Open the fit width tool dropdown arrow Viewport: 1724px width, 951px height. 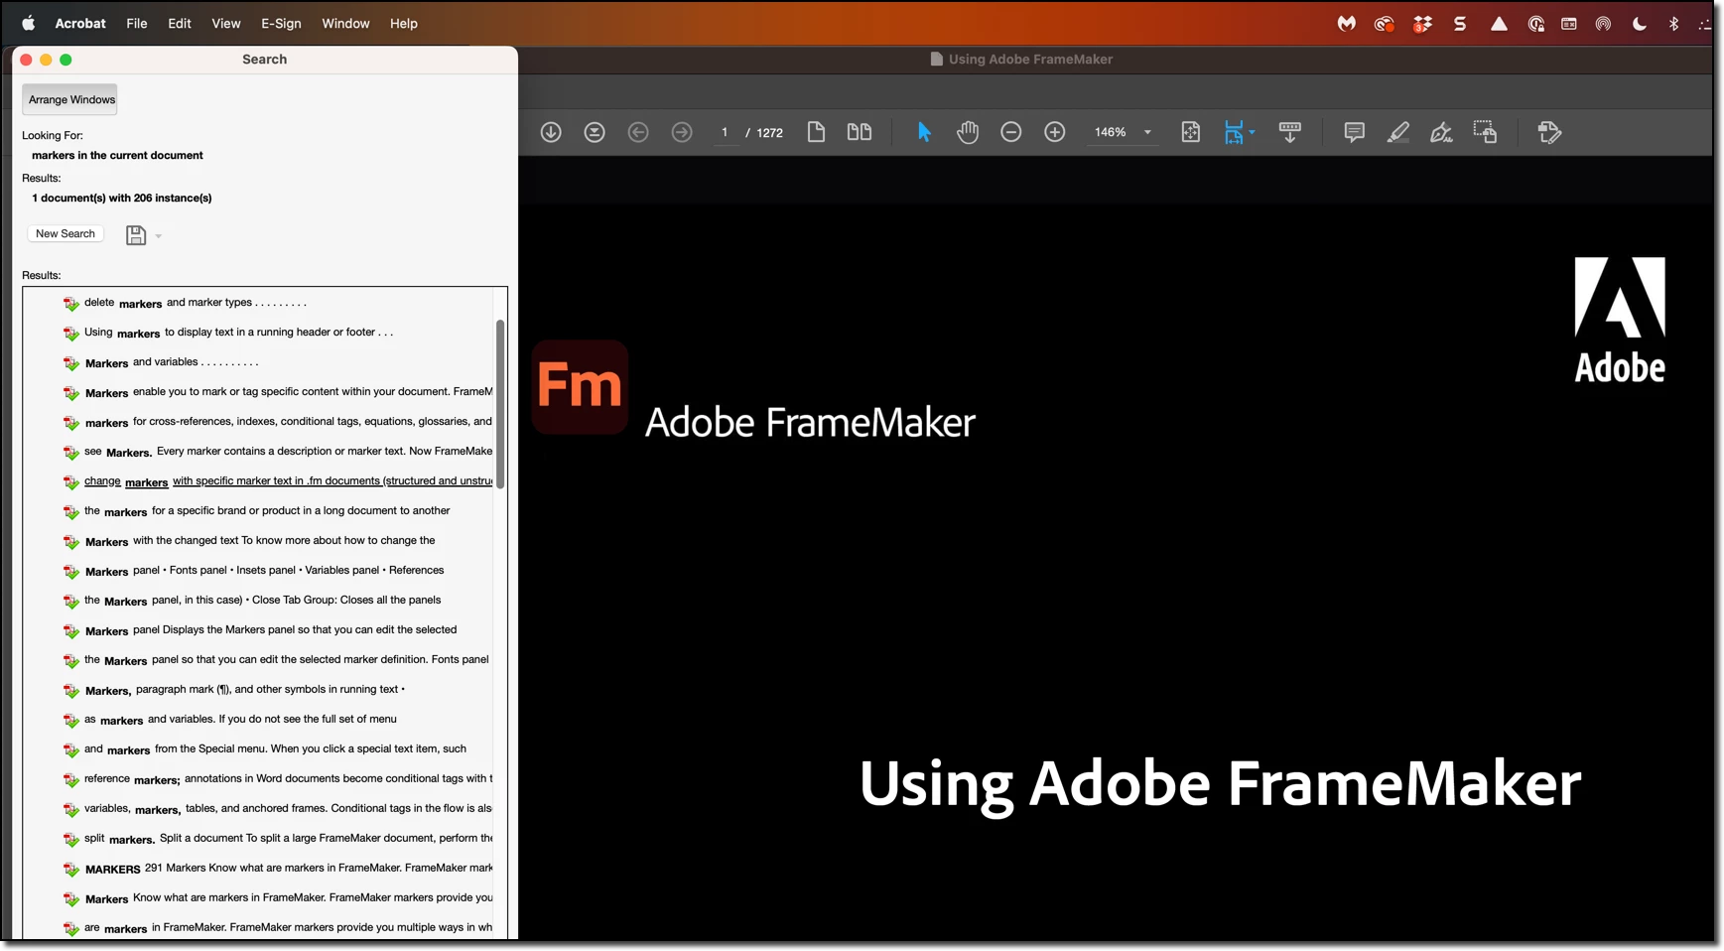(x=1253, y=132)
